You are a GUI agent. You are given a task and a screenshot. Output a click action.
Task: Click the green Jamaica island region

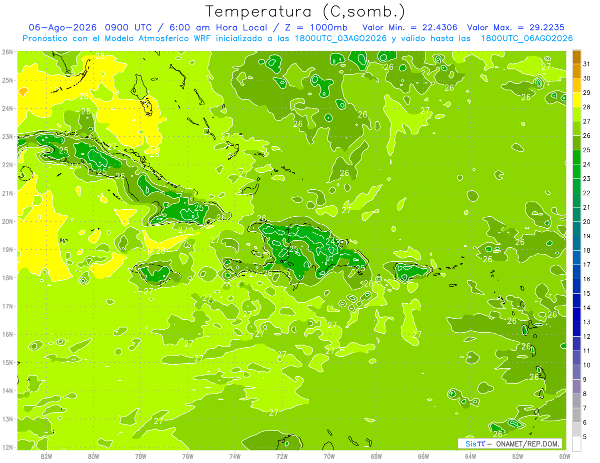click(x=156, y=273)
